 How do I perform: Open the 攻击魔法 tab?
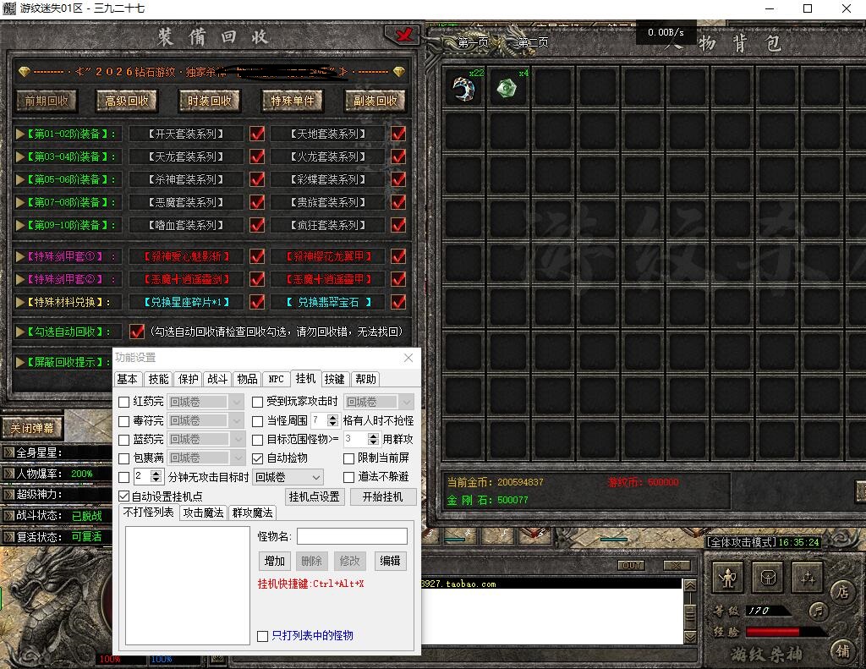click(x=203, y=513)
